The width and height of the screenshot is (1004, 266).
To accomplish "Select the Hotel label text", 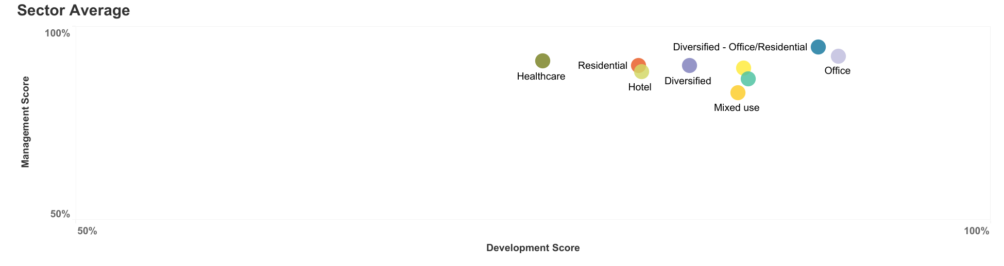I will coord(640,87).
